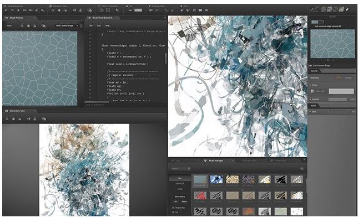The height and width of the screenshot is (218, 363).
Task: Select the Brush Pixel Shader editor tab
Action: click(102, 18)
